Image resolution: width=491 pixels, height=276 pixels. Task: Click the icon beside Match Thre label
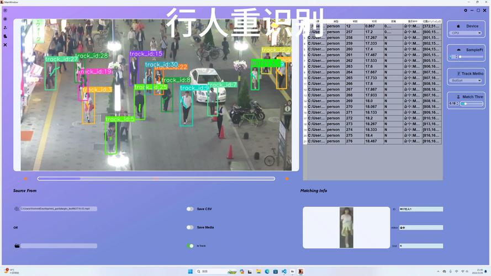458,97
